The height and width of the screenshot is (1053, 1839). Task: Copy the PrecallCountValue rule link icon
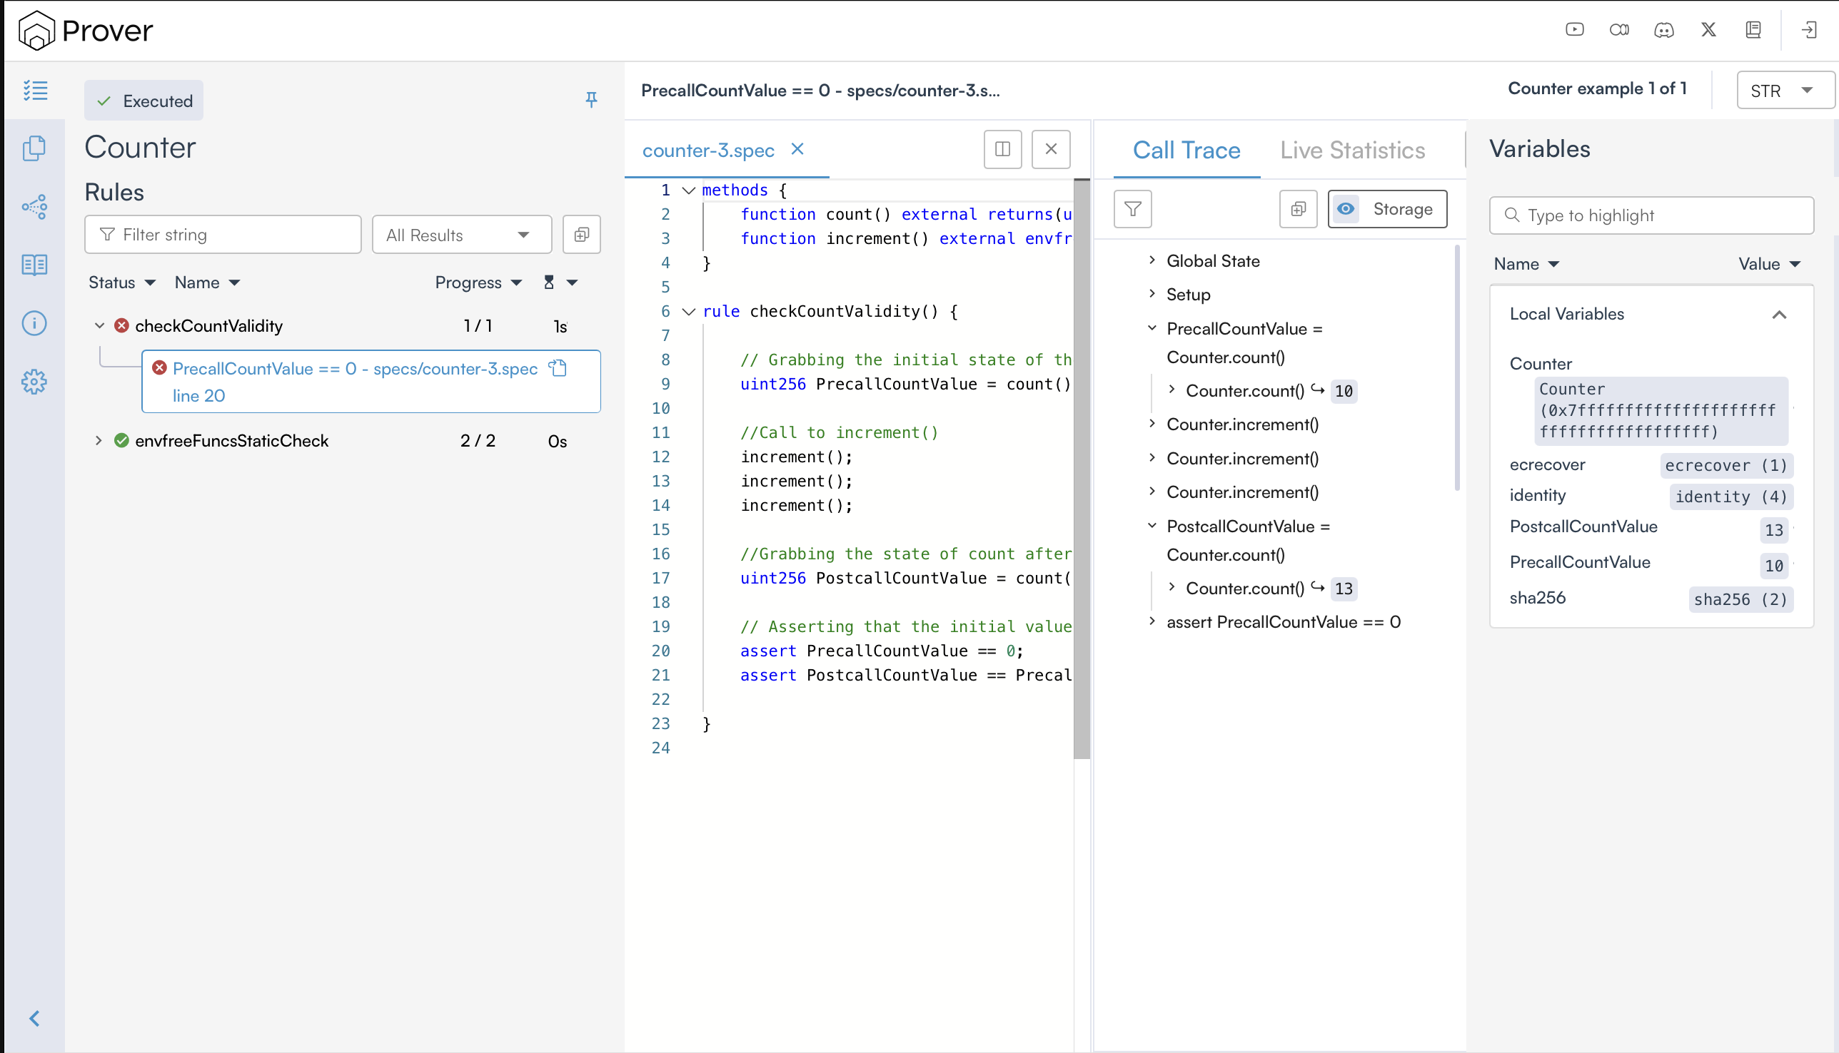[x=558, y=368]
